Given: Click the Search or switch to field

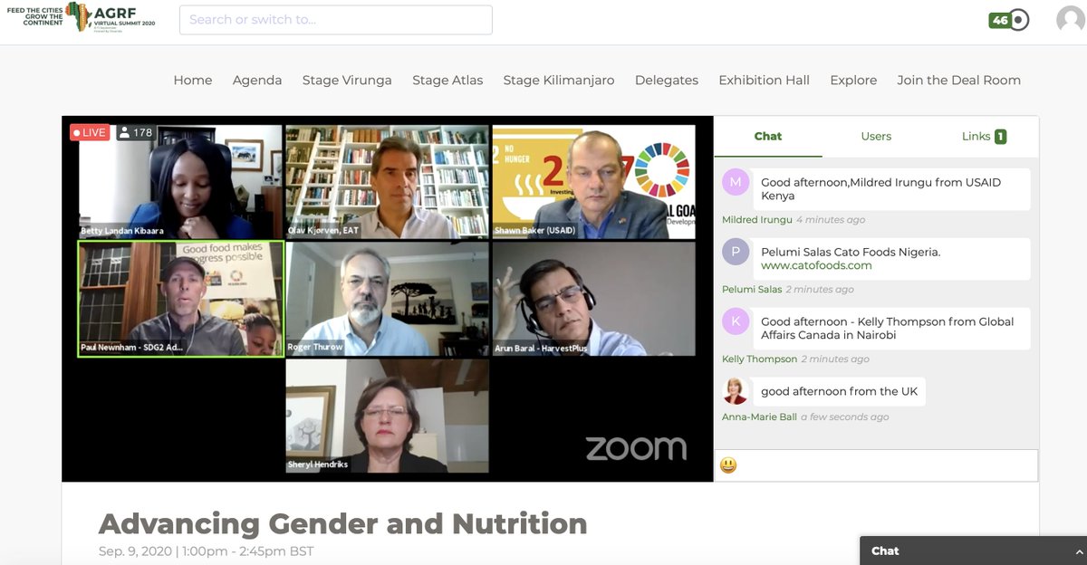Looking at the screenshot, I should (336, 20).
